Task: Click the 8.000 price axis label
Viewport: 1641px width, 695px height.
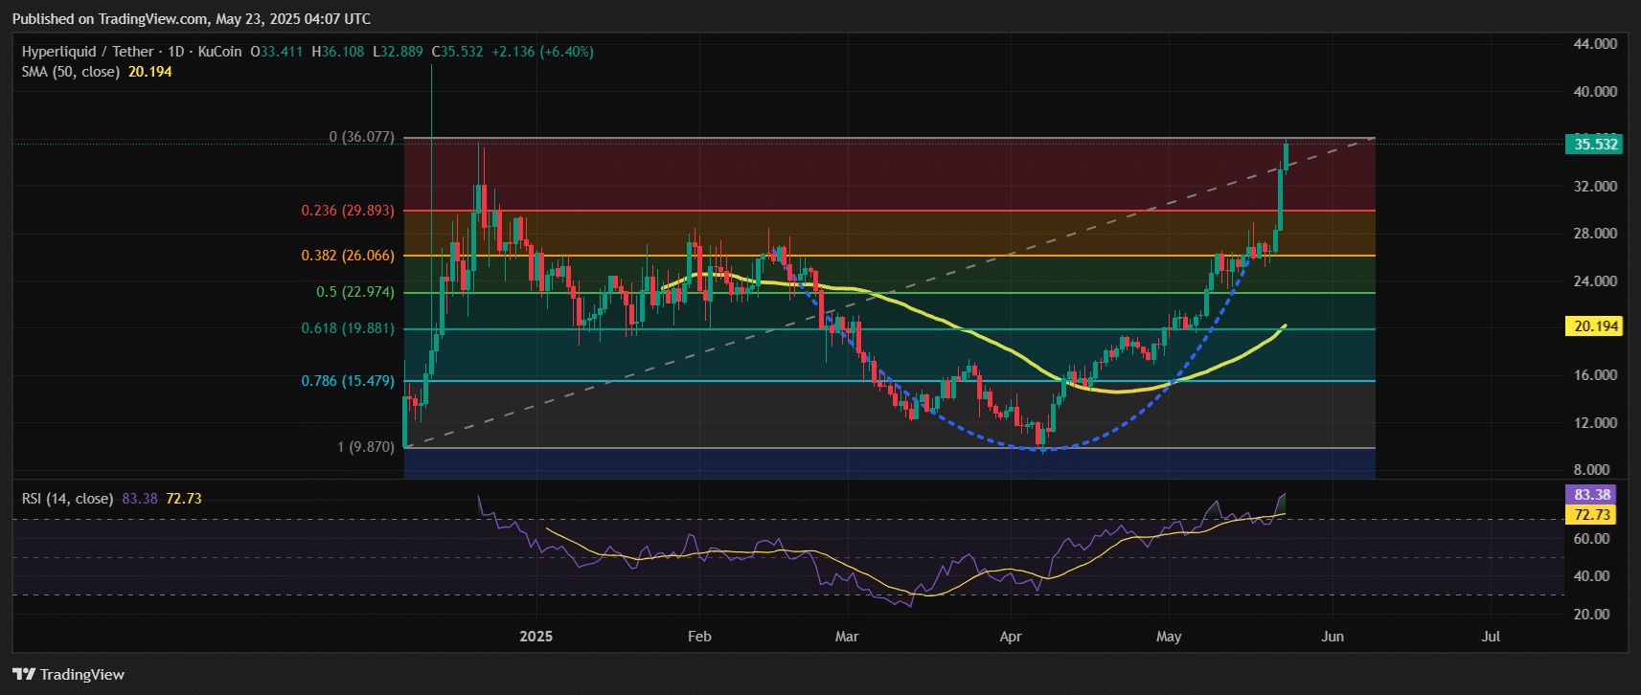Action: pos(1592,470)
